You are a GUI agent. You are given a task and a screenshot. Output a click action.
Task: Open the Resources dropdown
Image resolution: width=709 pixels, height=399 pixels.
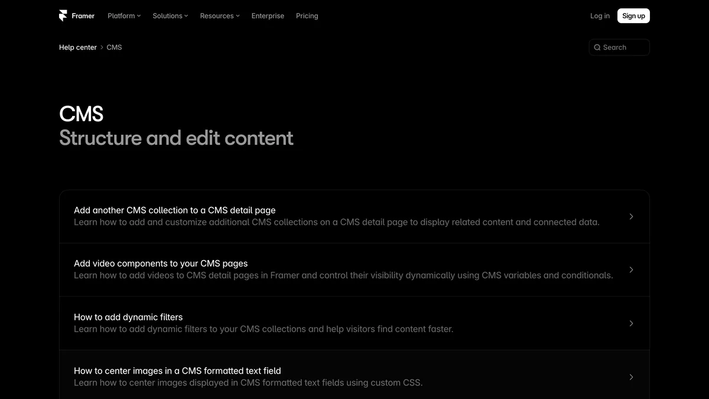click(220, 16)
